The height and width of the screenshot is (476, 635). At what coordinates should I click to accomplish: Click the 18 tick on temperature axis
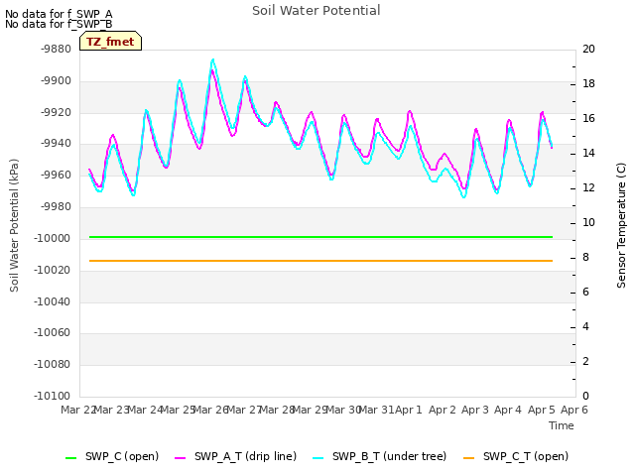click(x=588, y=83)
